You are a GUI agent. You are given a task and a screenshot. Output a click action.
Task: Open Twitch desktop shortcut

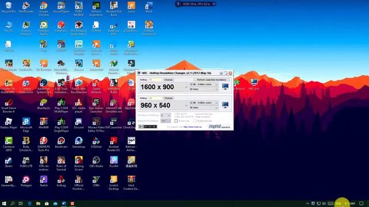(44, 181)
